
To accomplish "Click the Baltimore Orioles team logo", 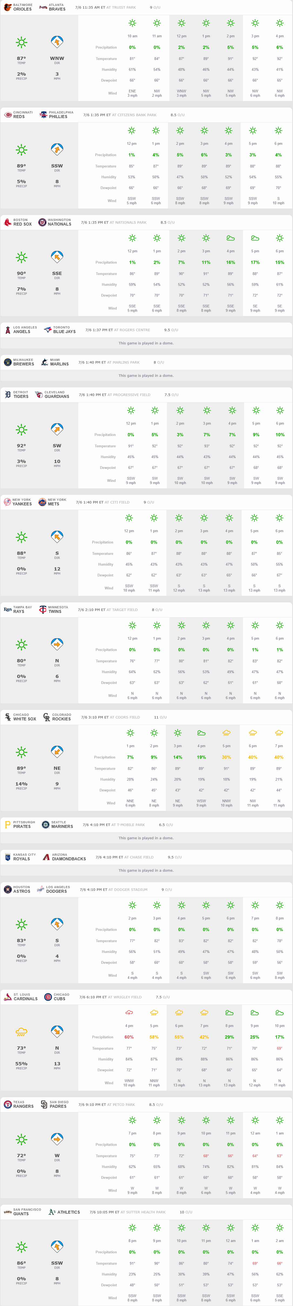I will pos(8,7).
